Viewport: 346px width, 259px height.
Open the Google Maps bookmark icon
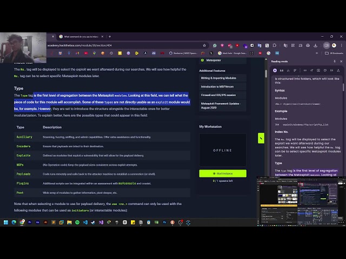(94, 53)
